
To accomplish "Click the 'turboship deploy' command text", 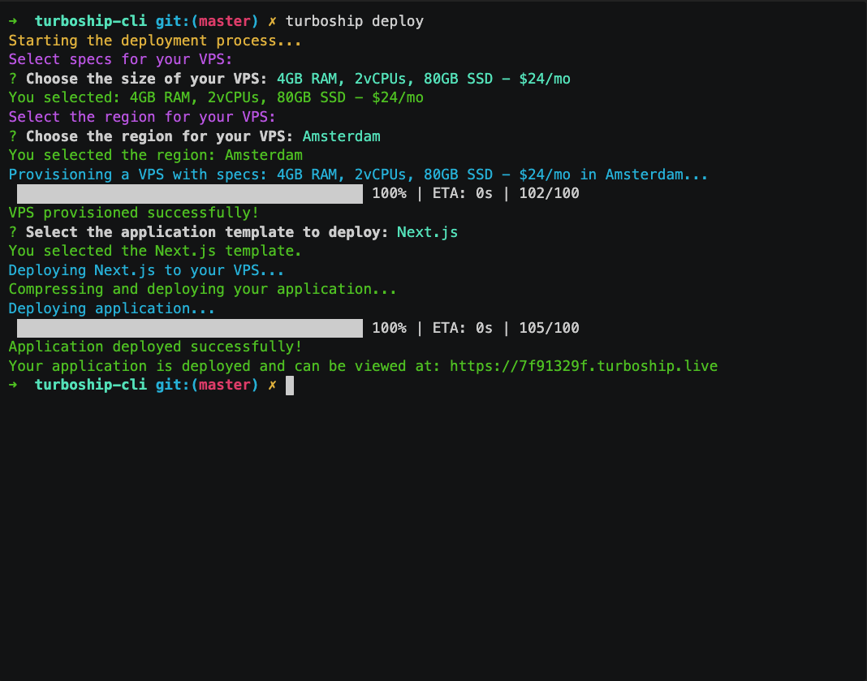I will (x=355, y=21).
